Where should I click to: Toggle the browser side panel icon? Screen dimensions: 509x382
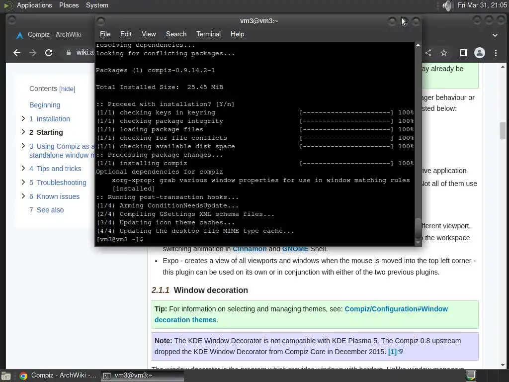click(x=464, y=53)
